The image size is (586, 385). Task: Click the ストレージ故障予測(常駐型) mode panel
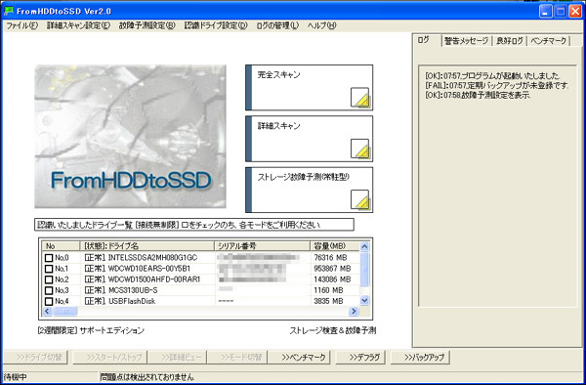click(309, 190)
